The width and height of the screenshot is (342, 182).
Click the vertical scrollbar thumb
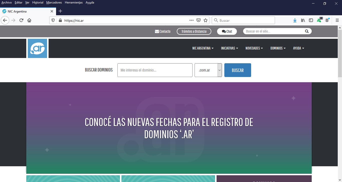point(340,53)
